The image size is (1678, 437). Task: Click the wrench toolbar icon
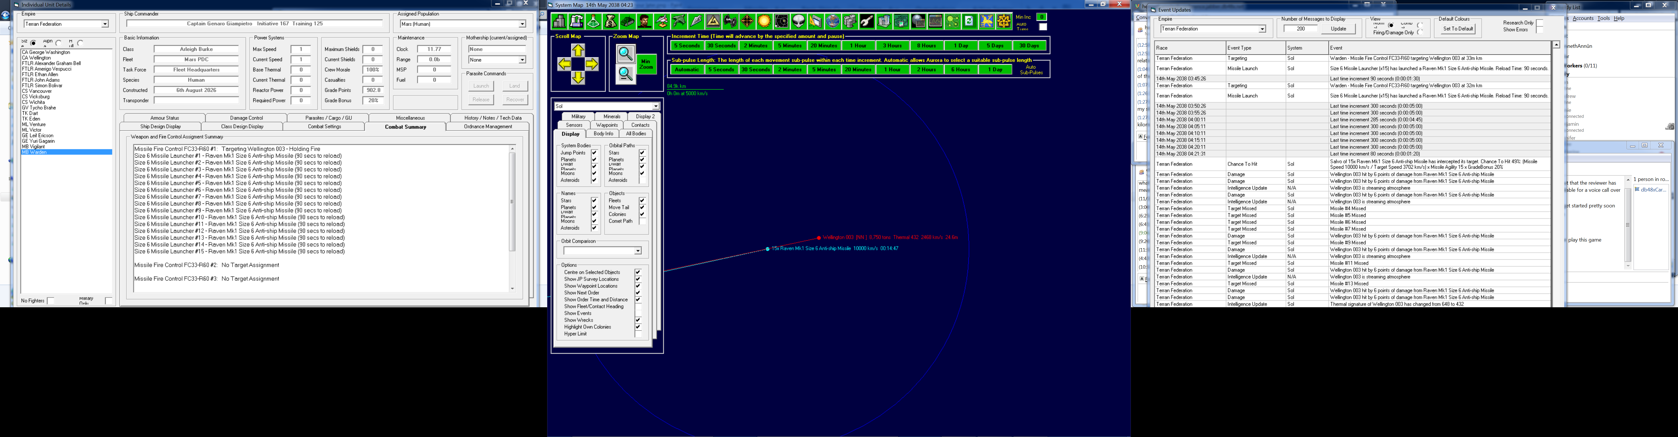866,21
